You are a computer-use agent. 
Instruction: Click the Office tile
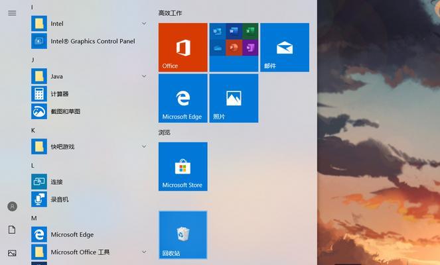(x=183, y=47)
